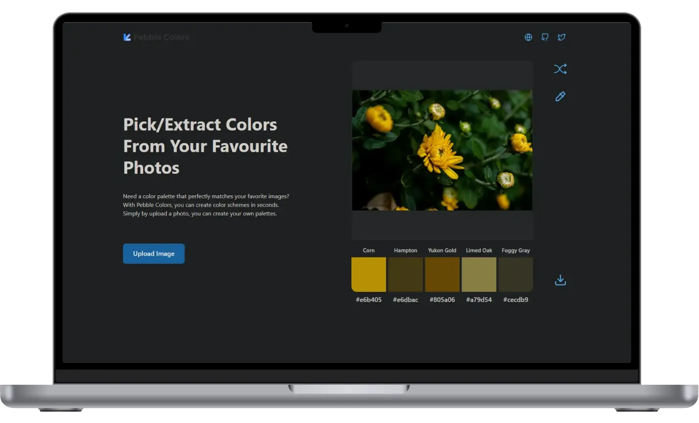Open the GitHub icon link
Viewport: 699px width, 423px height.
pyautogui.click(x=545, y=37)
